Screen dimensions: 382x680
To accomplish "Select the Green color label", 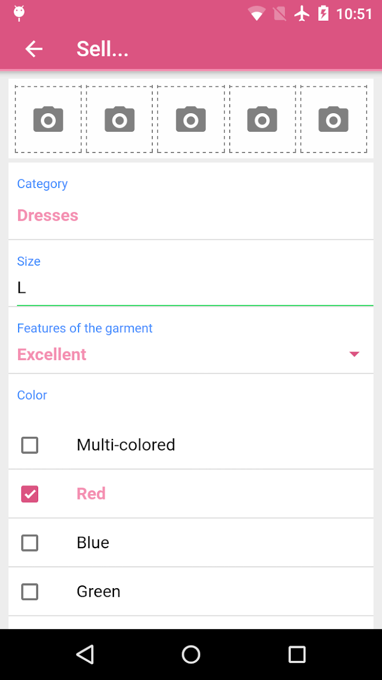I will 98,591.
